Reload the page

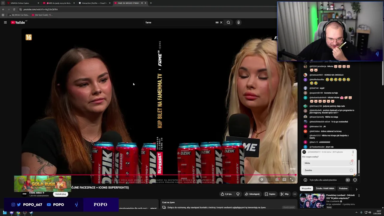[x=14, y=9]
